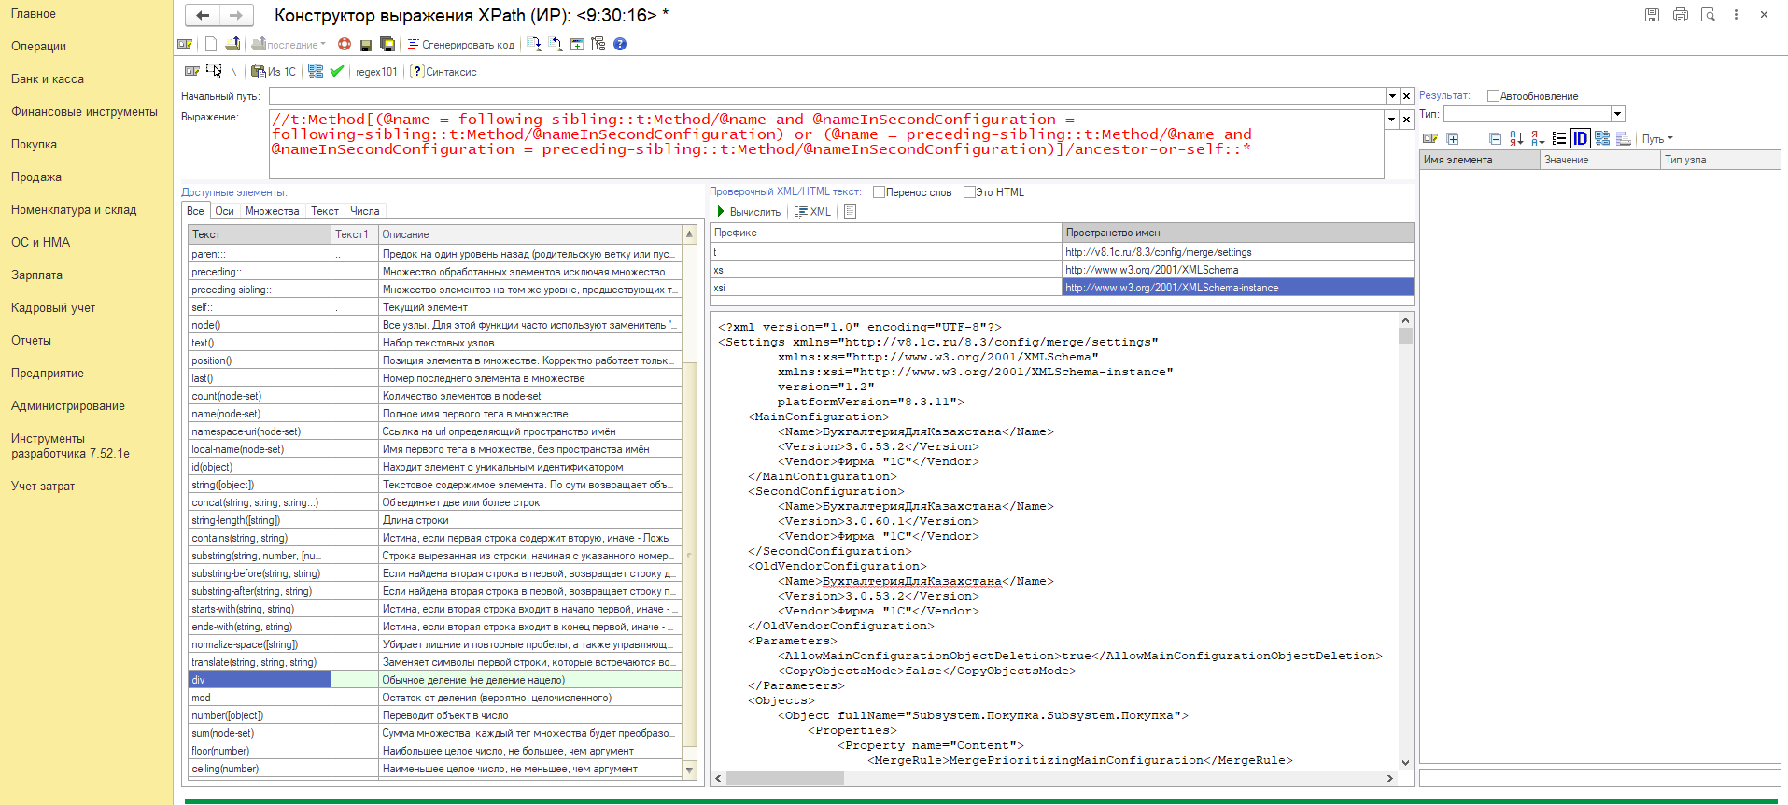This screenshot has width=1788, height=805.
Task: Click inside the Выражение XPath text area
Action: 826,144
